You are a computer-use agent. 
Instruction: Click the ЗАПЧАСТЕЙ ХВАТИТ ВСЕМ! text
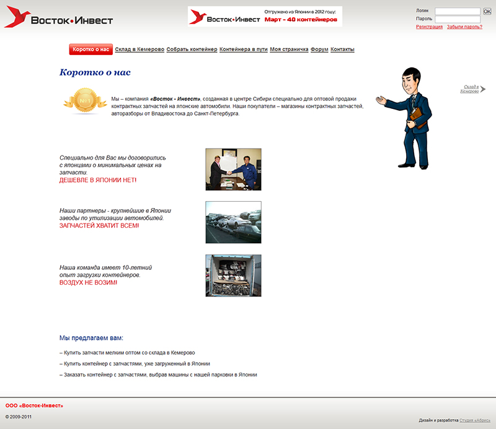pyautogui.click(x=99, y=225)
